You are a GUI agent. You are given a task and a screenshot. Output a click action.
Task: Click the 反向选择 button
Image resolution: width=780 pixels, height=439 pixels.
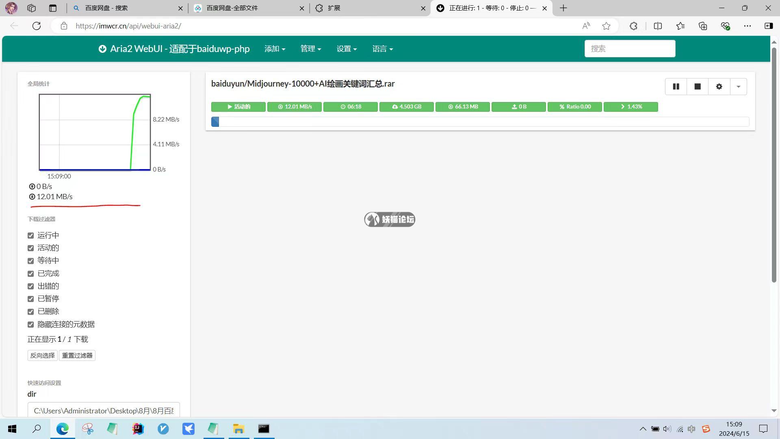pos(43,355)
